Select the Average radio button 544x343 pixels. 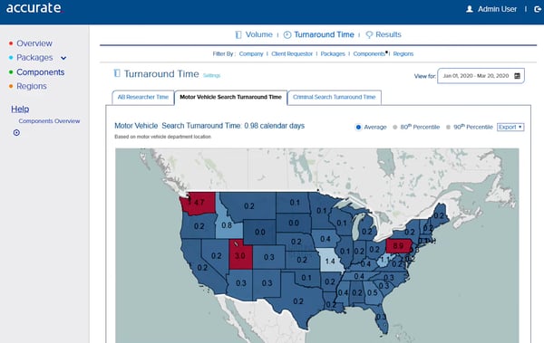pyautogui.click(x=358, y=127)
